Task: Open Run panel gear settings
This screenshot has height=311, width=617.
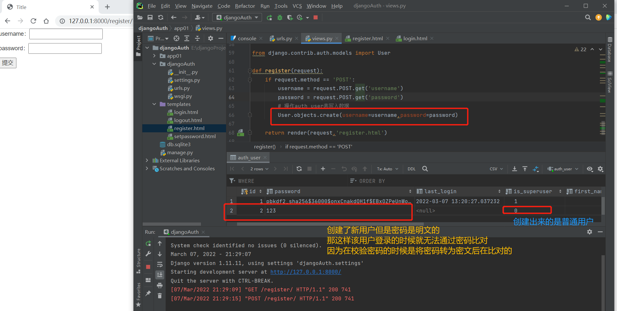Action: pos(590,232)
